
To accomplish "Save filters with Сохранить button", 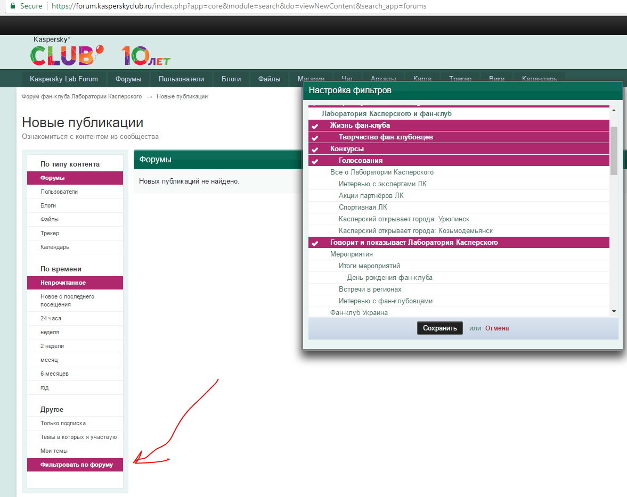I will click(x=440, y=328).
